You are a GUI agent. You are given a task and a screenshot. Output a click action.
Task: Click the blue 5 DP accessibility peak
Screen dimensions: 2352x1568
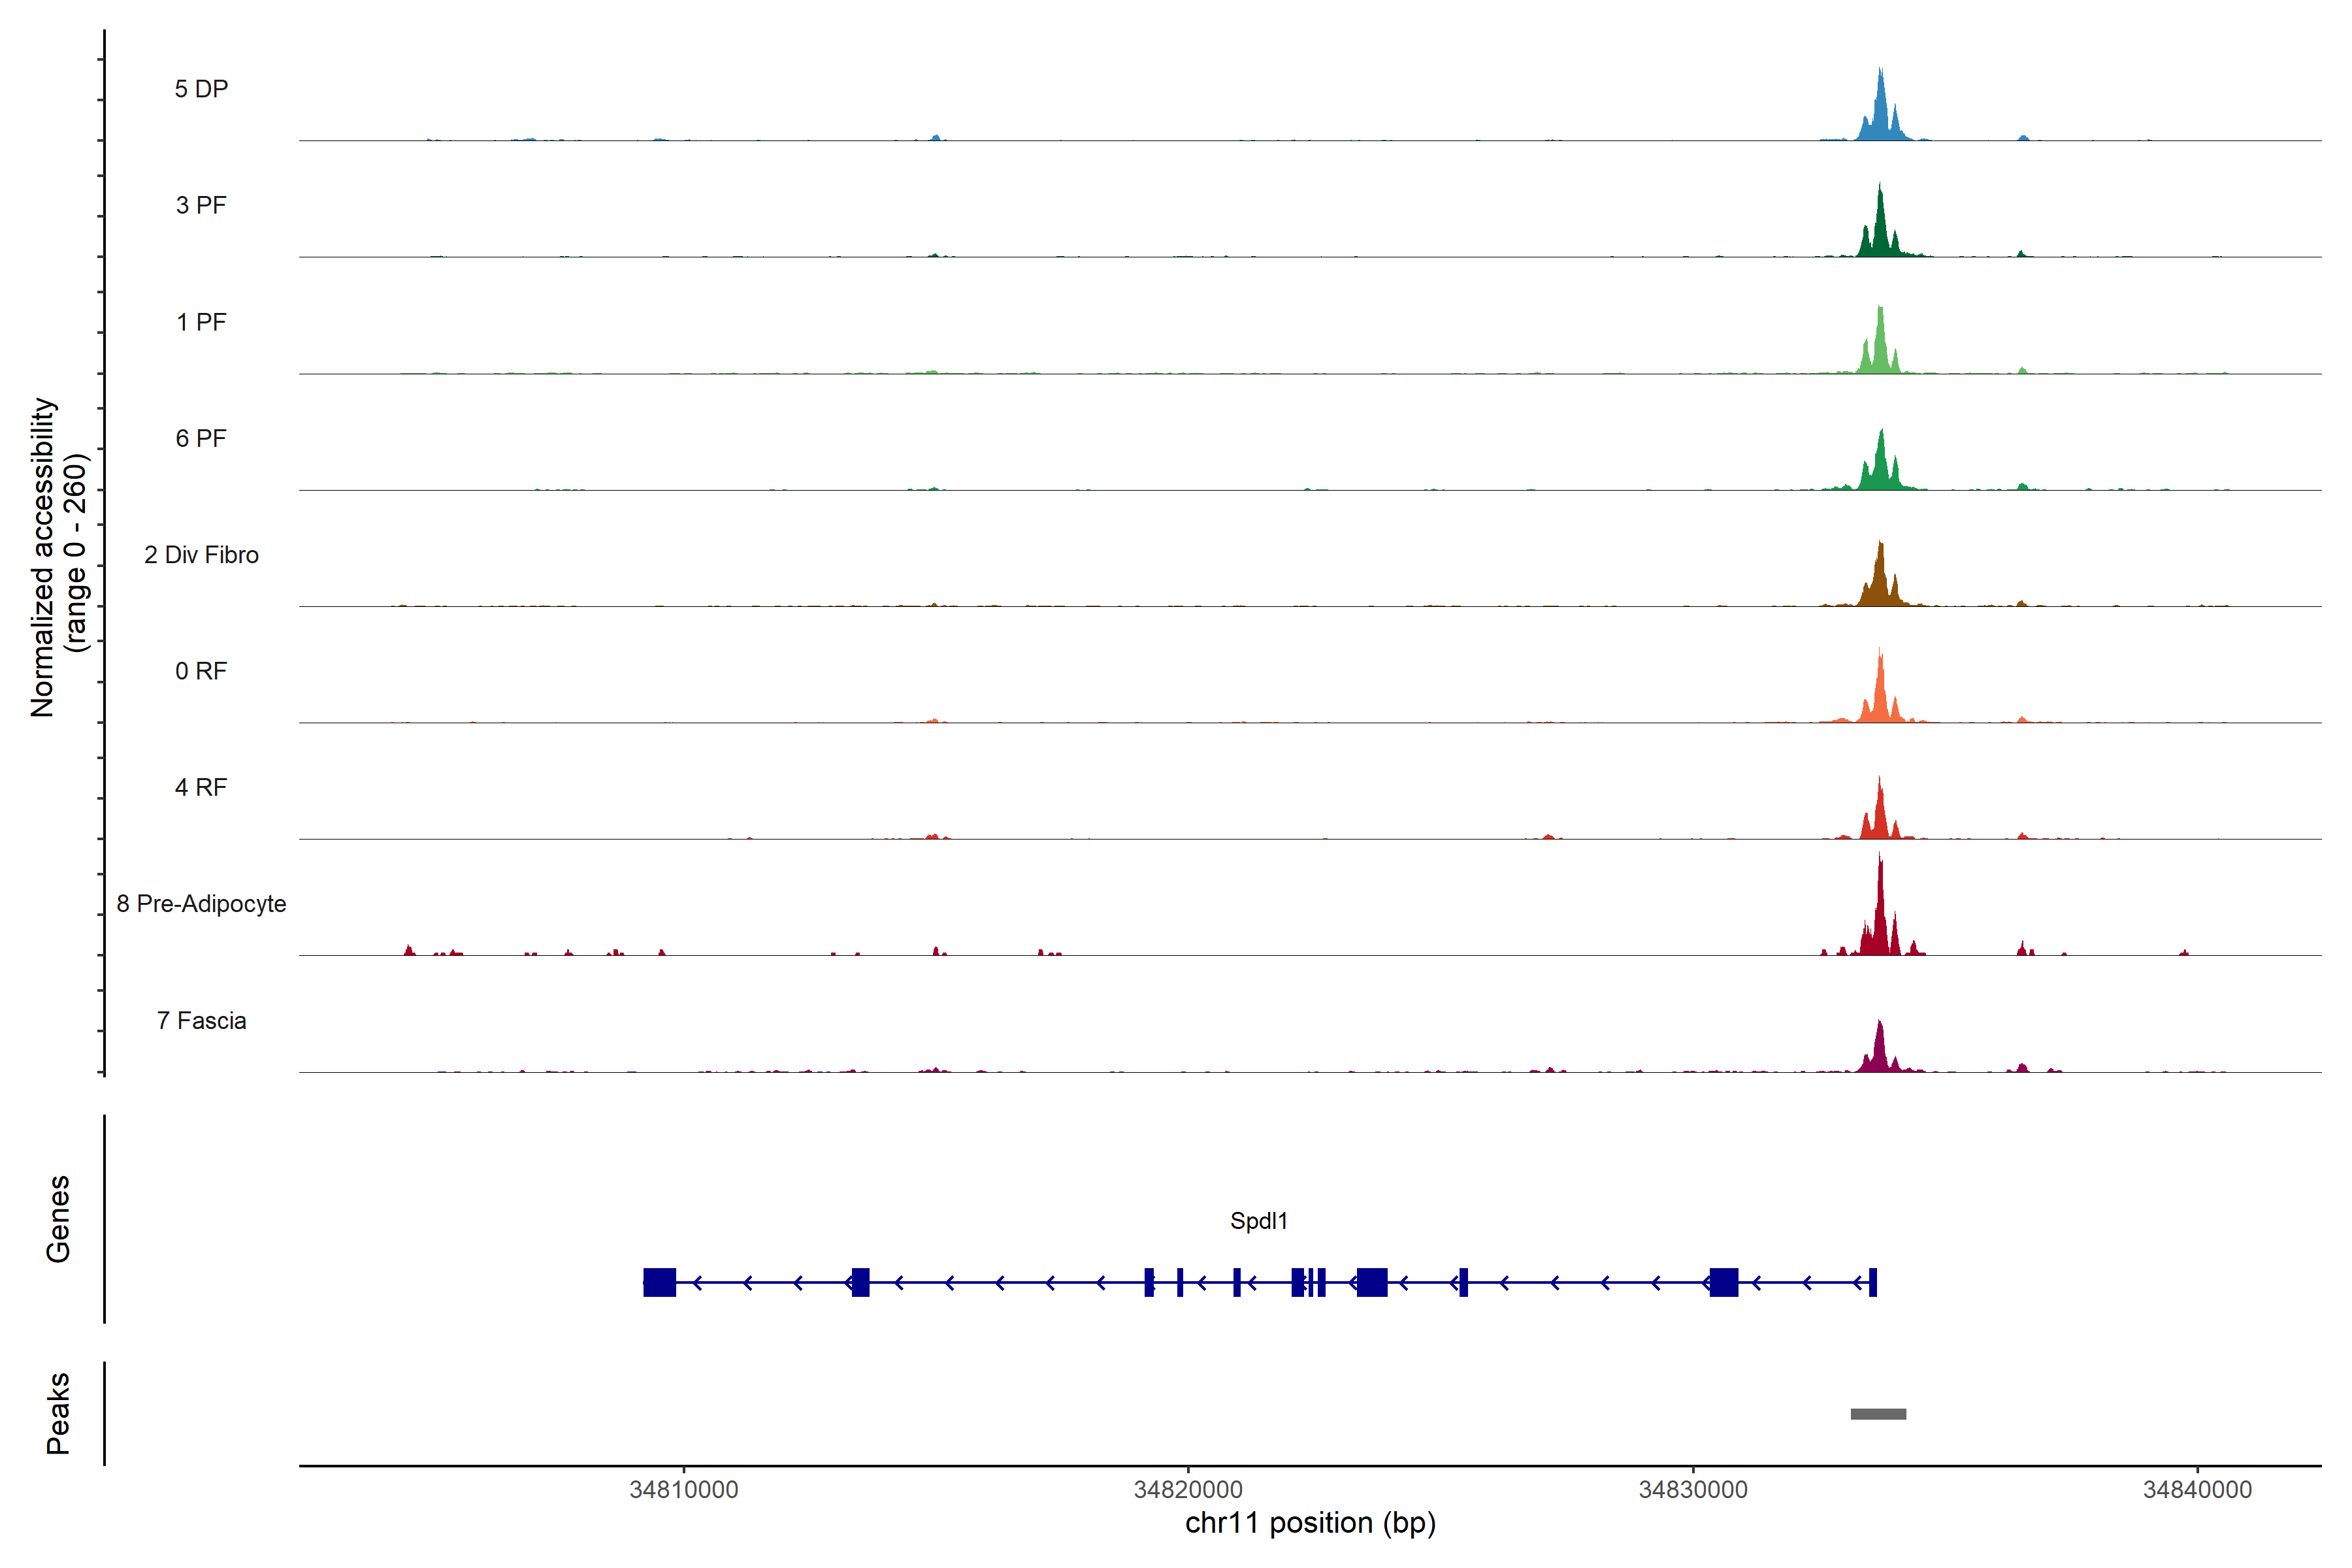point(1881,115)
